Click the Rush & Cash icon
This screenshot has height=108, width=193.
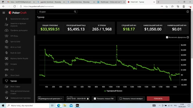6,53
